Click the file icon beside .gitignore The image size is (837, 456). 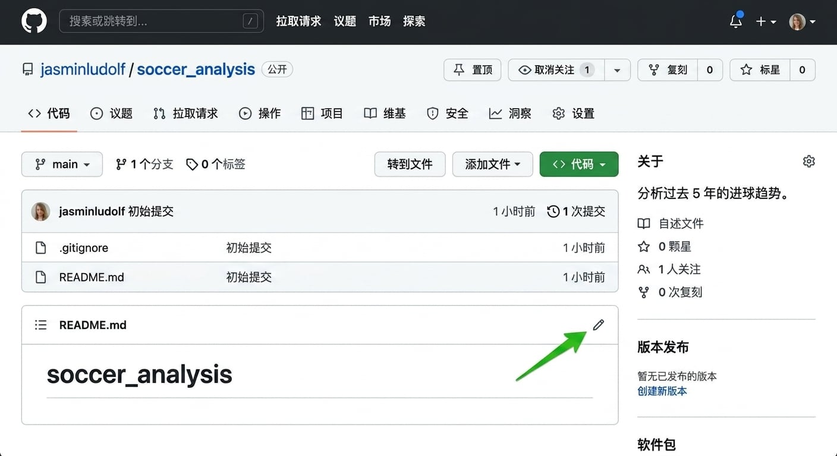tap(40, 248)
